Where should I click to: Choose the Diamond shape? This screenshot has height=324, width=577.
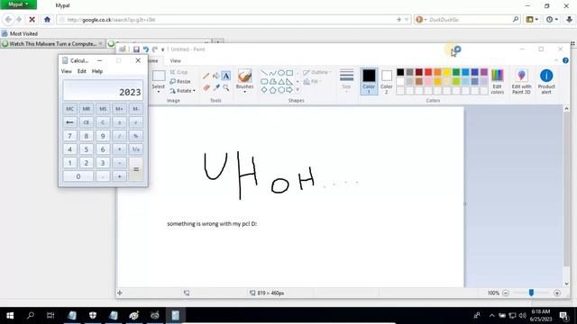click(x=264, y=90)
